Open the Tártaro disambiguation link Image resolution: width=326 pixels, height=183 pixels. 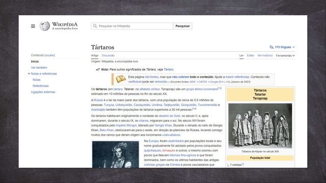point(169,70)
